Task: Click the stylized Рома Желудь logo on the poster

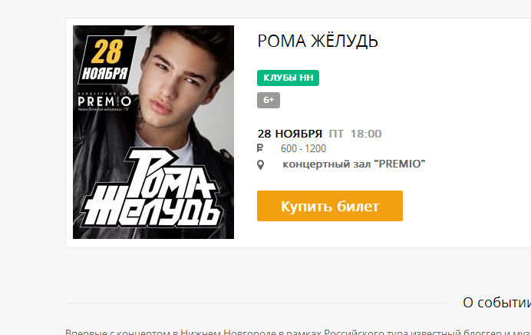Action: (x=153, y=188)
